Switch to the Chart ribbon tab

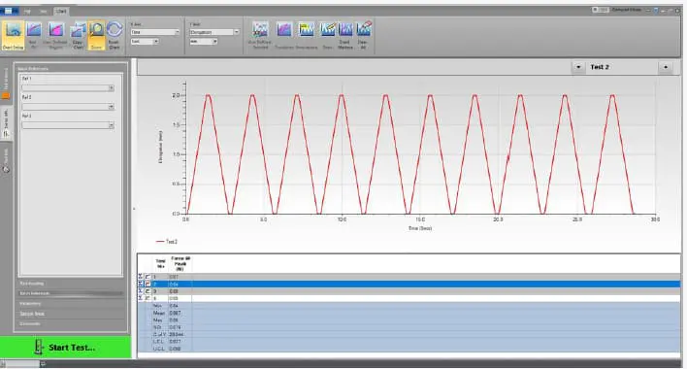60,11
